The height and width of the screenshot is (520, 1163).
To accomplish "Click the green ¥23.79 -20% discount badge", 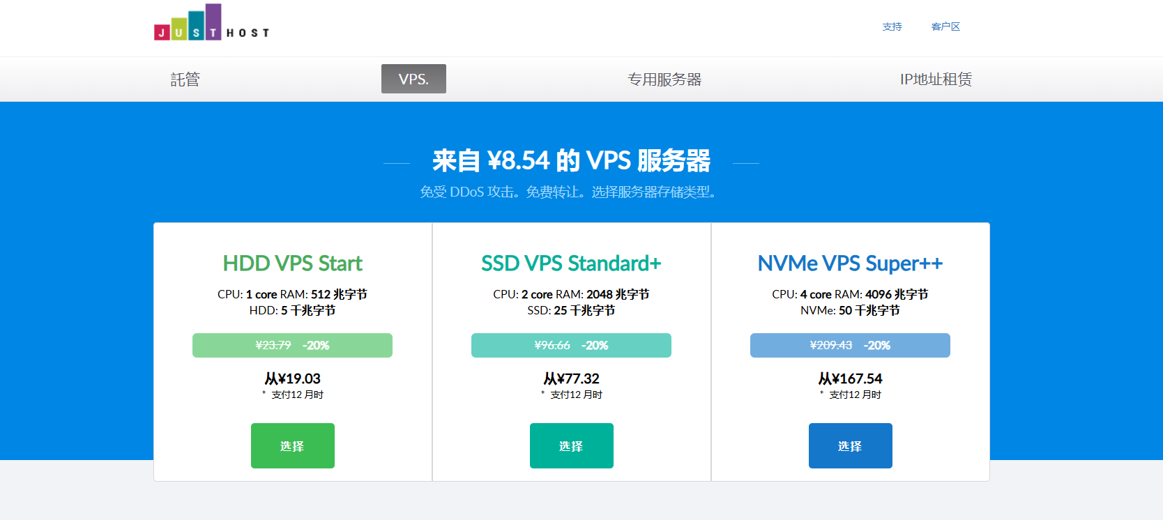I will pos(292,345).
